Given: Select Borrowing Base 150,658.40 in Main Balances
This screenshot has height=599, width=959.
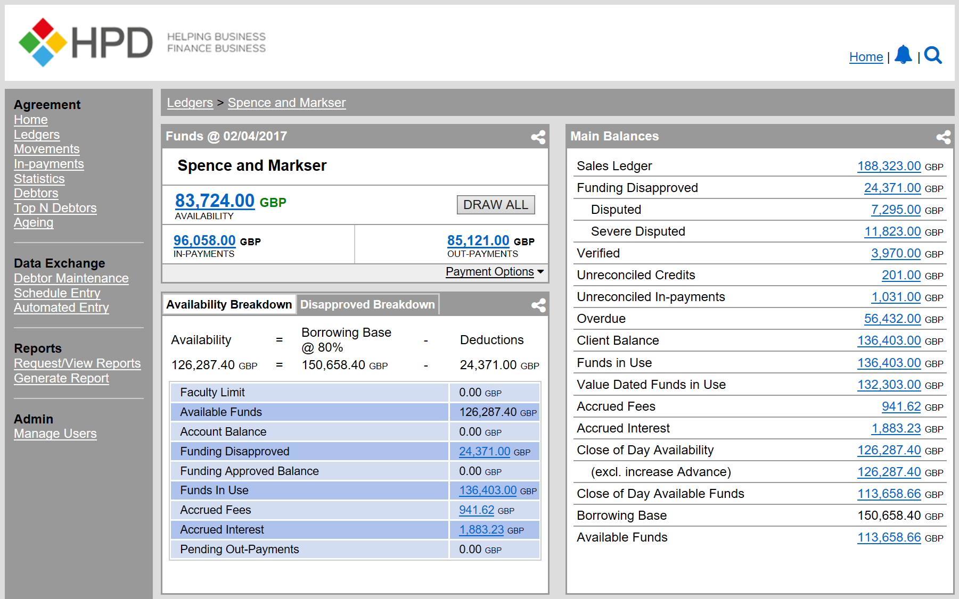Looking at the screenshot, I should (889, 515).
